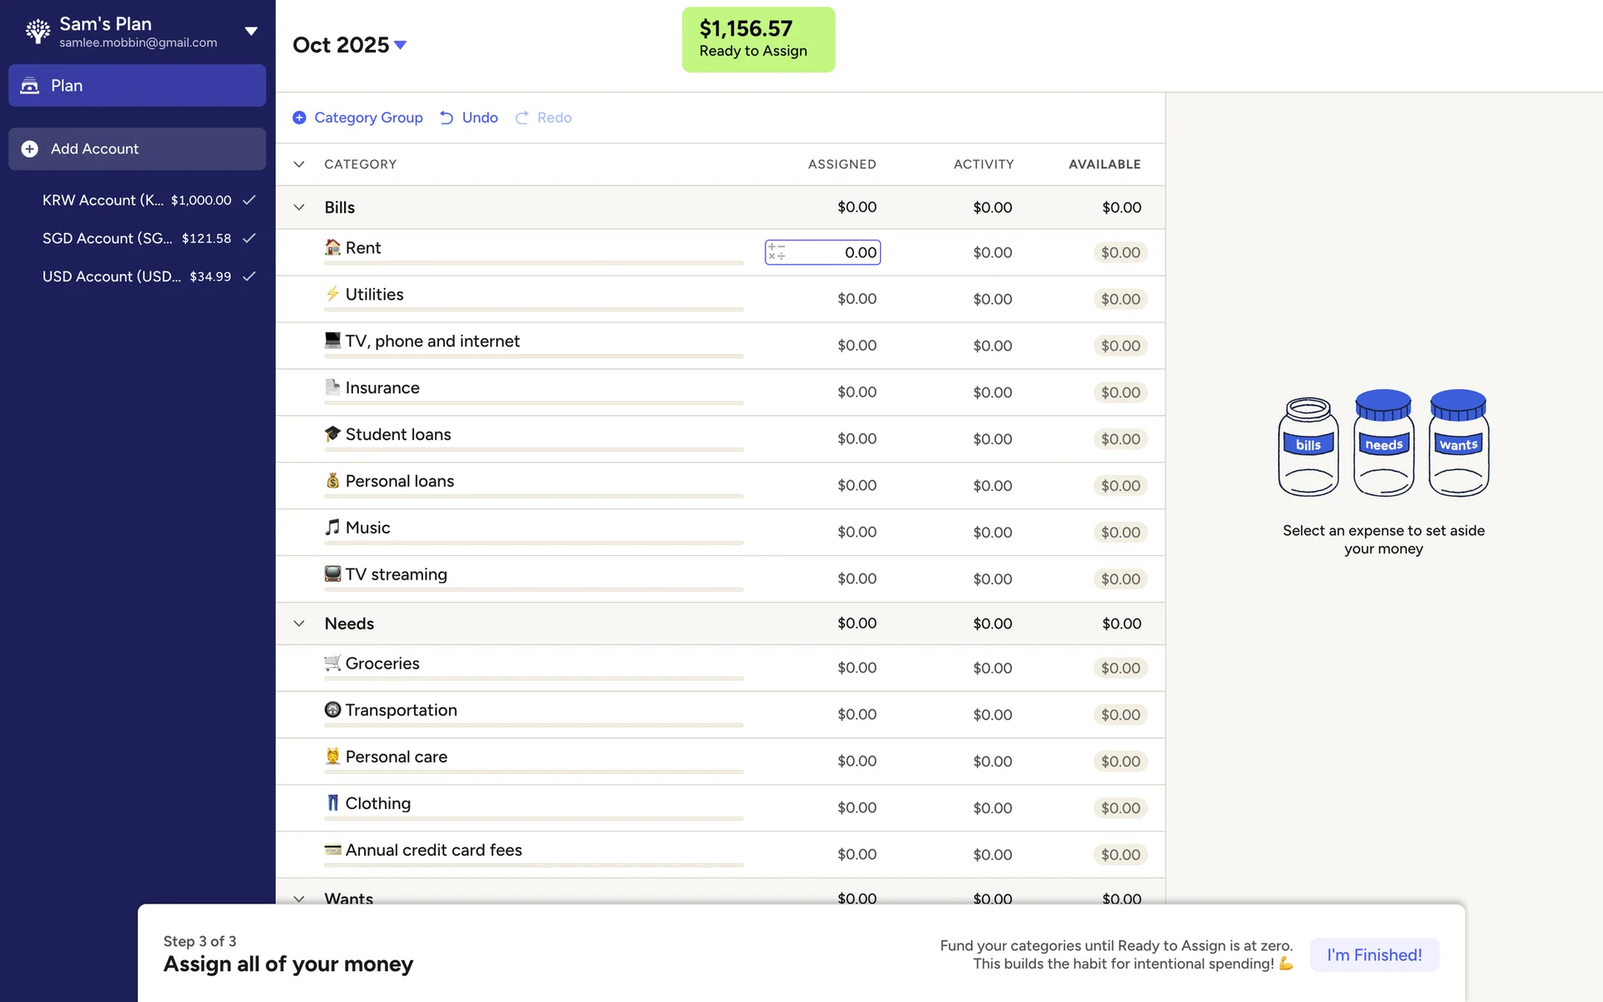Collapse the Bills category group
1603x1002 pixels.
pos(299,207)
